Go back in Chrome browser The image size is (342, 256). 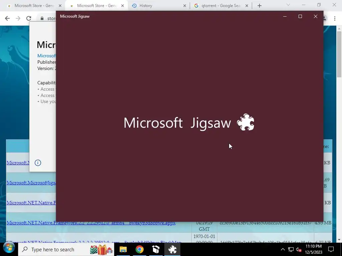[x=7, y=18]
